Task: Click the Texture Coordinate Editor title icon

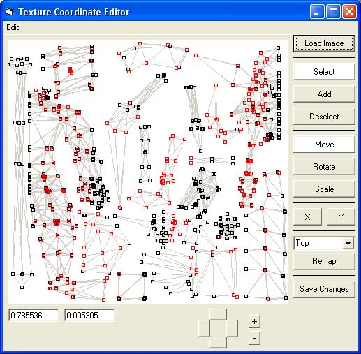Action: [9, 12]
